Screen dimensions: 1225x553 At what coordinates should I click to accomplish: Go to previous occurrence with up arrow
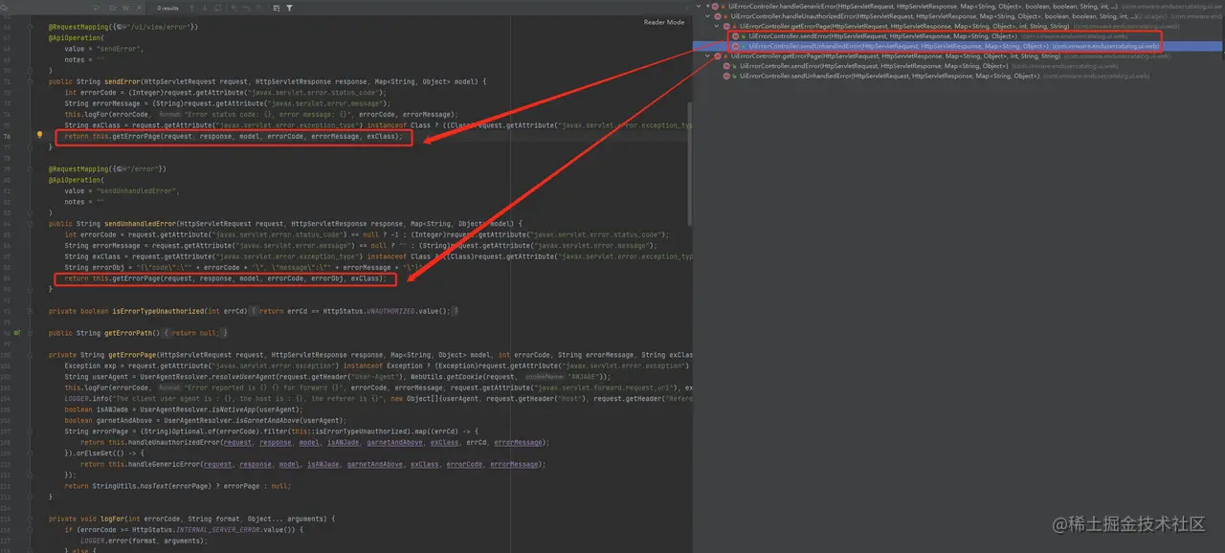click(x=191, y=8)
